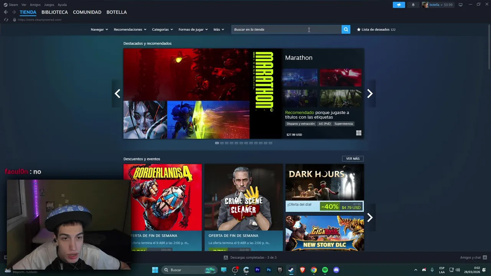
Task: Open the Dark Hours daily deal
Action: 325,188
